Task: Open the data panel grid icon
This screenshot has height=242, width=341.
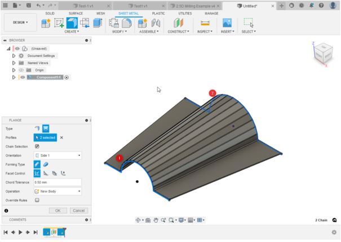Action: pos(6,6)
